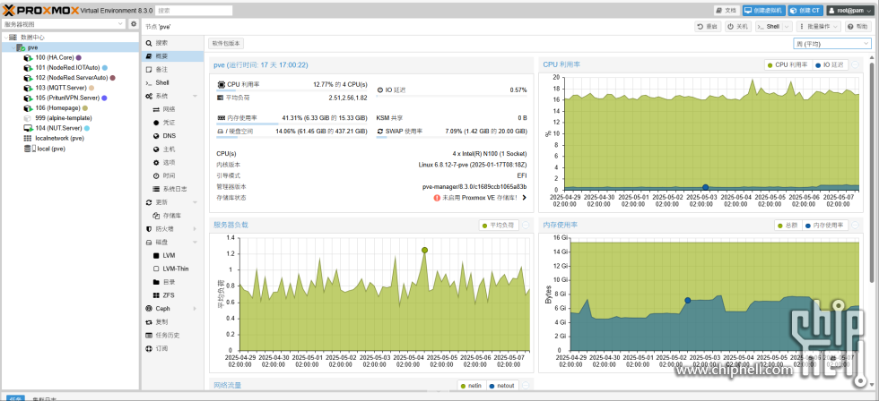879x401 pixels.
Task: Open the Shell button dropdown arrow
Action: pos(788,26)
